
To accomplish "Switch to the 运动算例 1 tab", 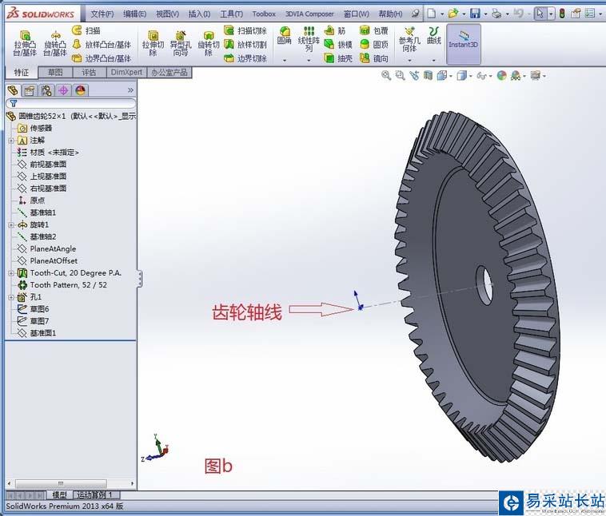I will click(96, 494).
